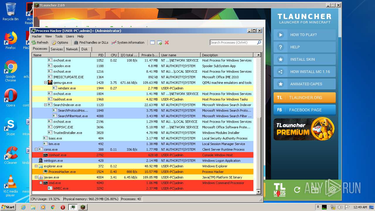Open the Help menu in Process Hacker

(81, 36)
